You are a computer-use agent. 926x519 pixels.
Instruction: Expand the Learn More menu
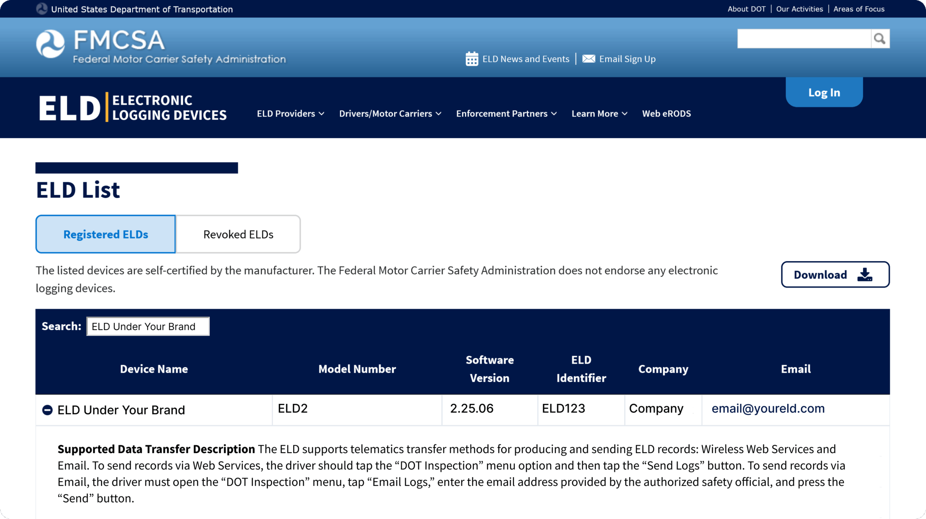click(x=599, y=114)
